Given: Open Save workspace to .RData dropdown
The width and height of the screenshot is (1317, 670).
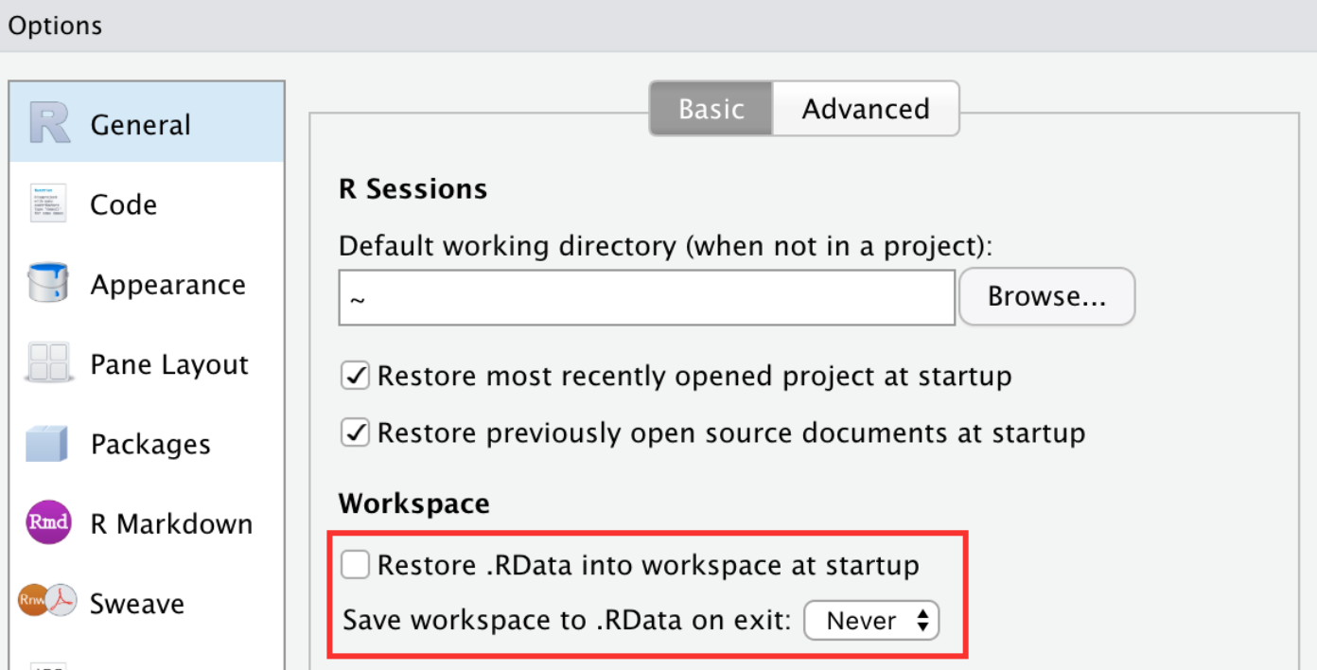Looking at the screenshot, I should pos(871,621).
